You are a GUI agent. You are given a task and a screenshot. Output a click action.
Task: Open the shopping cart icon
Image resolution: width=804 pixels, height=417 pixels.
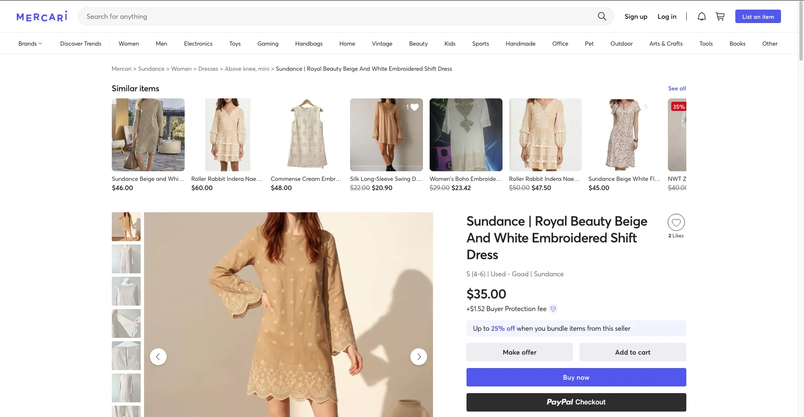pos(720,16)
